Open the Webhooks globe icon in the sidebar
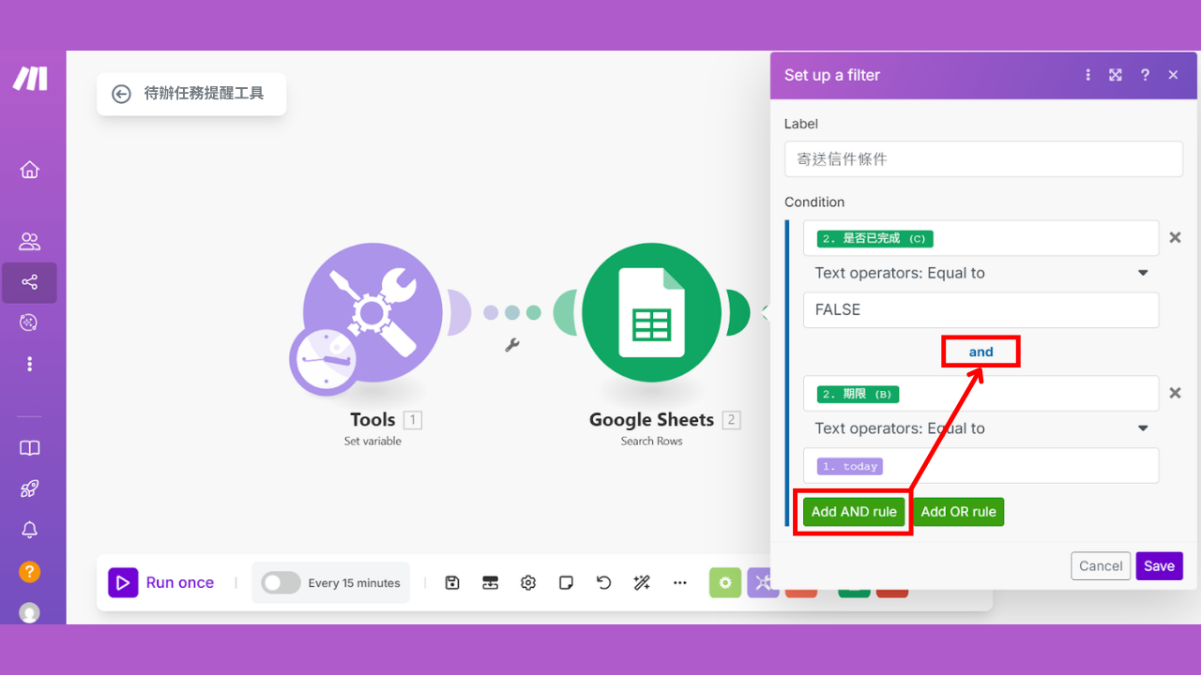1201x675 pixels. 30,322
